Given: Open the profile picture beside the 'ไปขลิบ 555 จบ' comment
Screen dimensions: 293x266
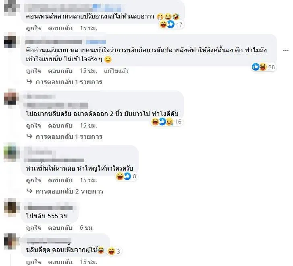Looking at the screenshot, I should 12,208.
